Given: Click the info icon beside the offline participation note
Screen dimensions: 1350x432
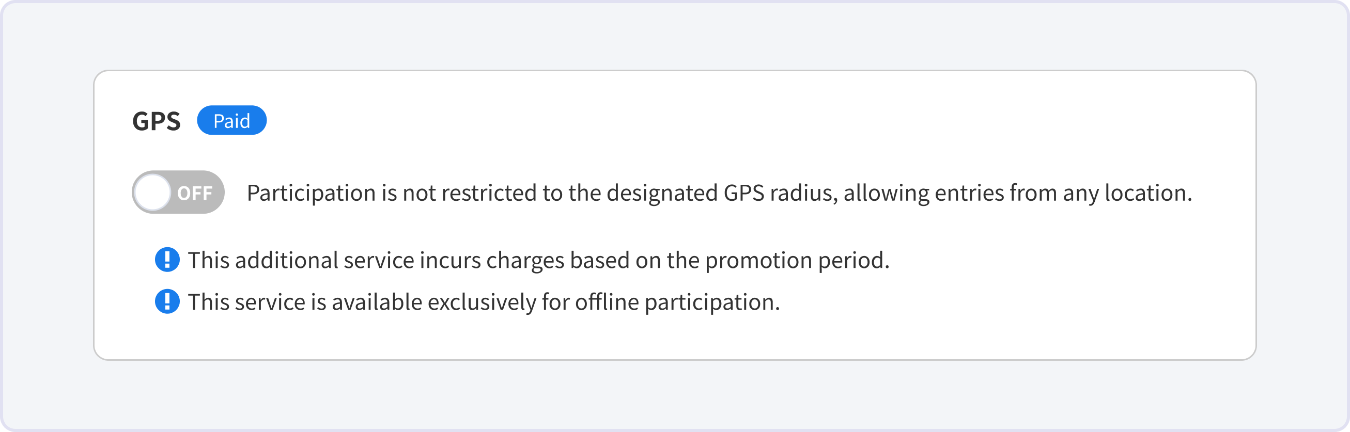Looking at the screenshot, I should click(x=167, y=301).
